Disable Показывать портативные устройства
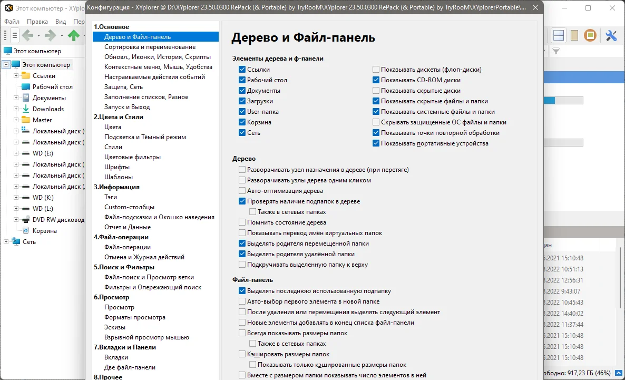Screen dimensions: 625x380 click(376, 143)
